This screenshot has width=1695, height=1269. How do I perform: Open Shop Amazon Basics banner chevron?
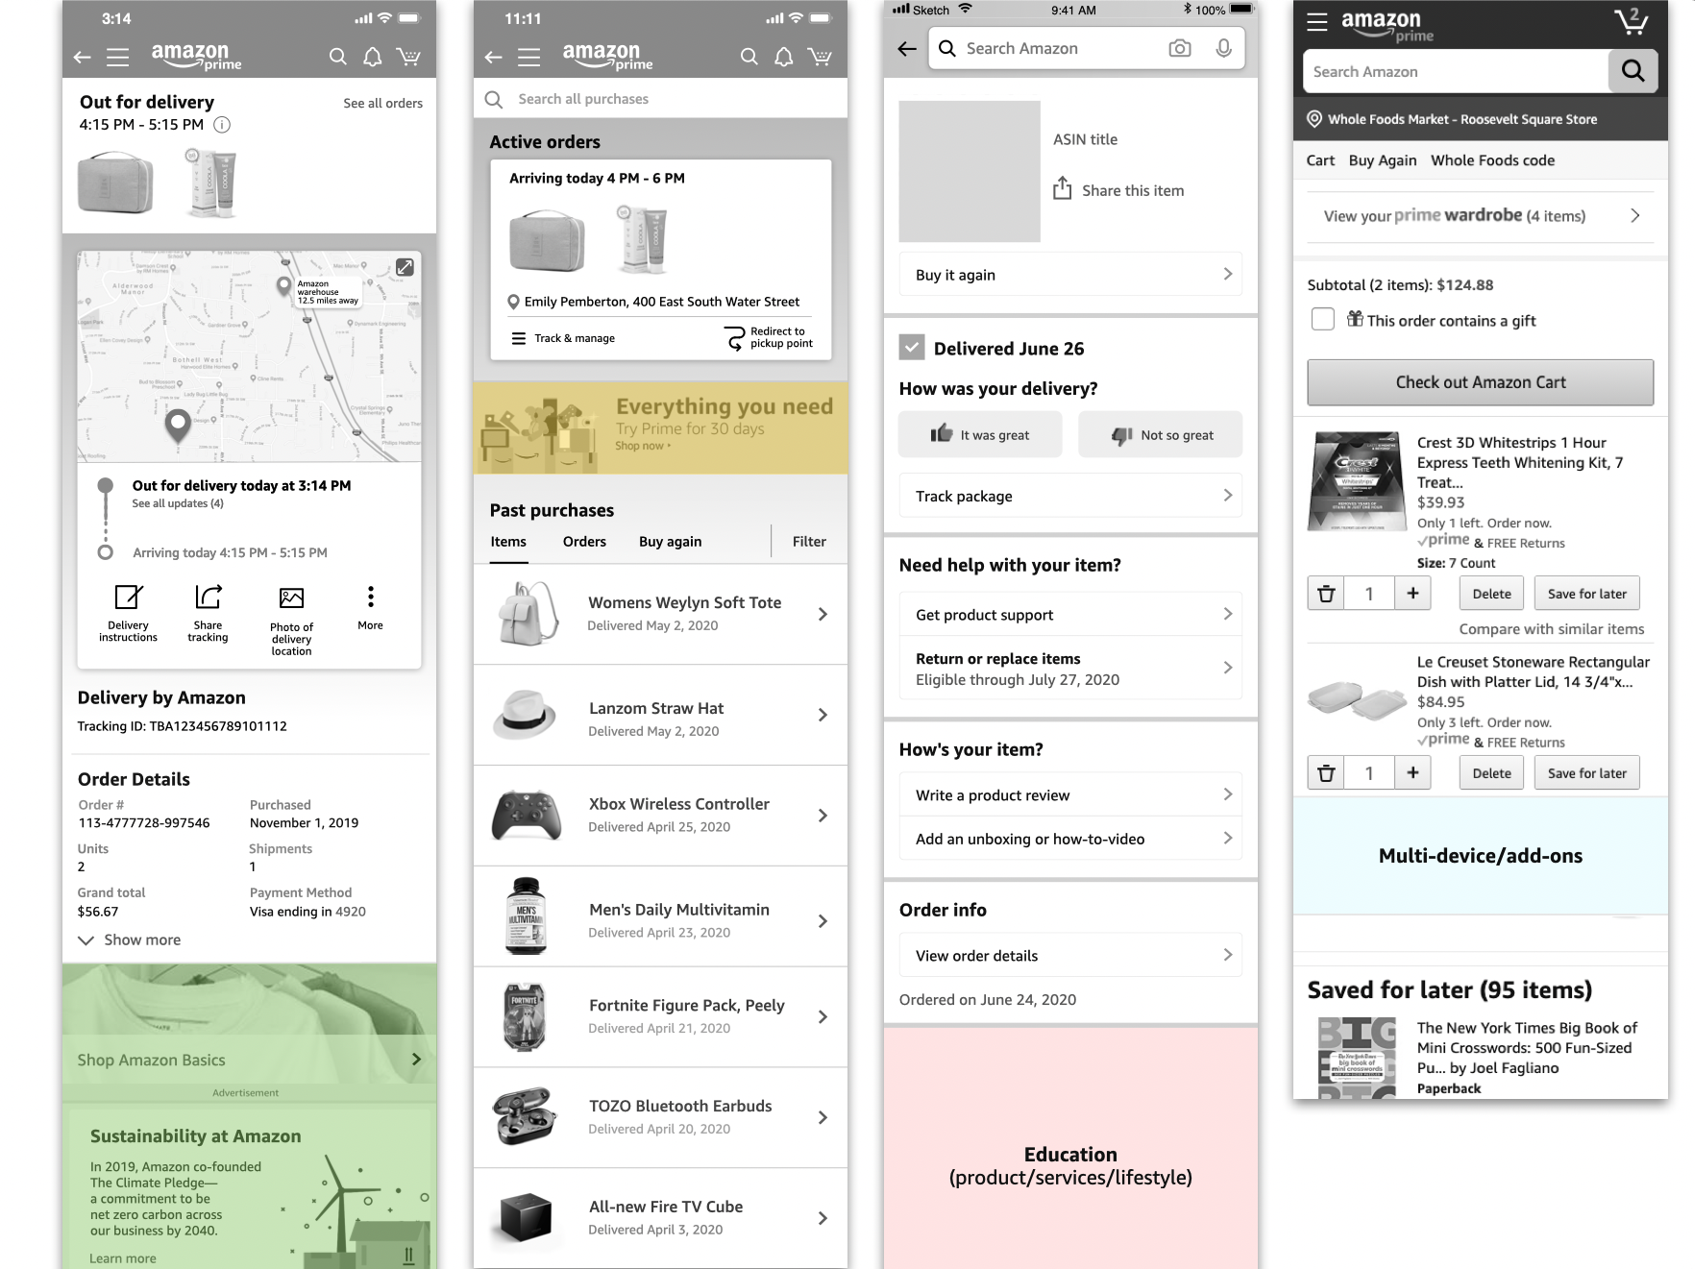(416, 1060)
